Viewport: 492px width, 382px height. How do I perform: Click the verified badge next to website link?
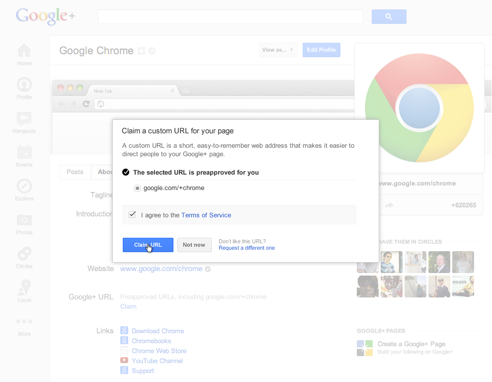coord(208,269)
